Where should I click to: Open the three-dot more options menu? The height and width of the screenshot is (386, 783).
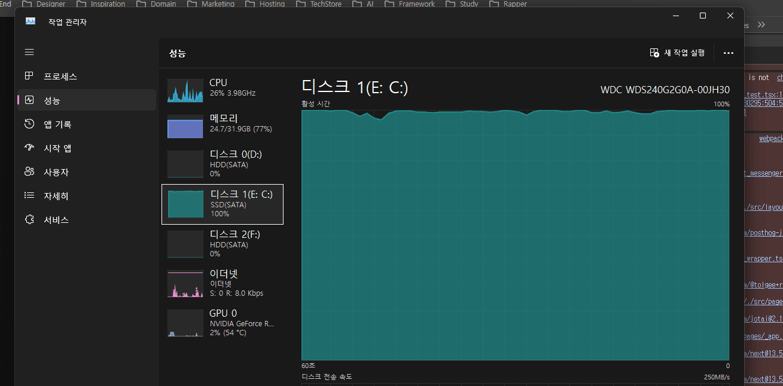pos(728,53)
